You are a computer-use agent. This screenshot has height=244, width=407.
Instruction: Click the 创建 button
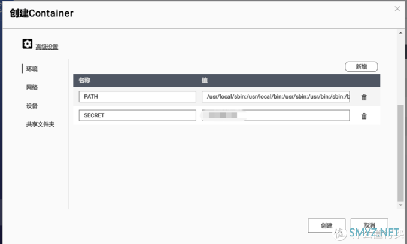[327, 225]
